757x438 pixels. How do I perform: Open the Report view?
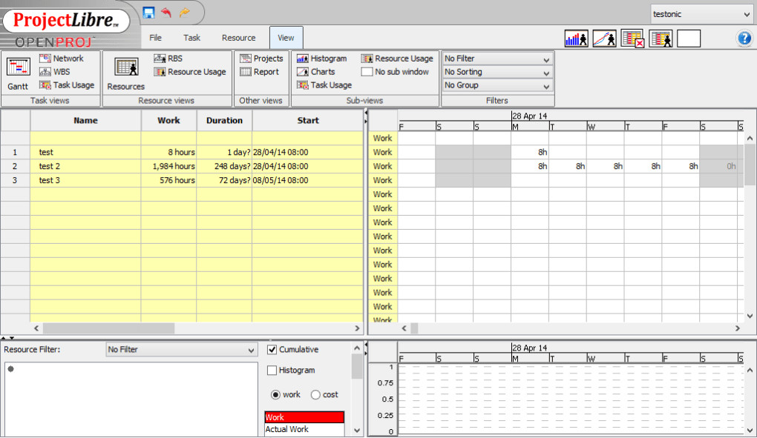[x=259, y=72]
